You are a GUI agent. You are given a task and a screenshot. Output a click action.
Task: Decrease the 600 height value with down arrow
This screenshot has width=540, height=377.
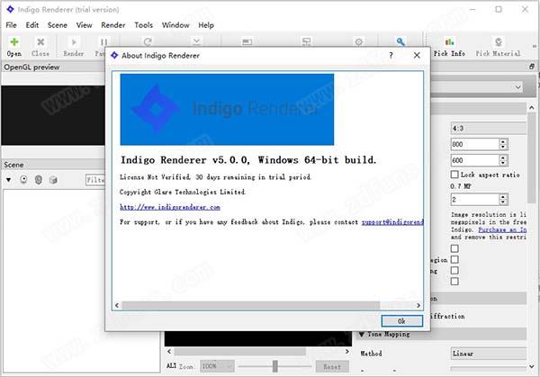(503, 163)
